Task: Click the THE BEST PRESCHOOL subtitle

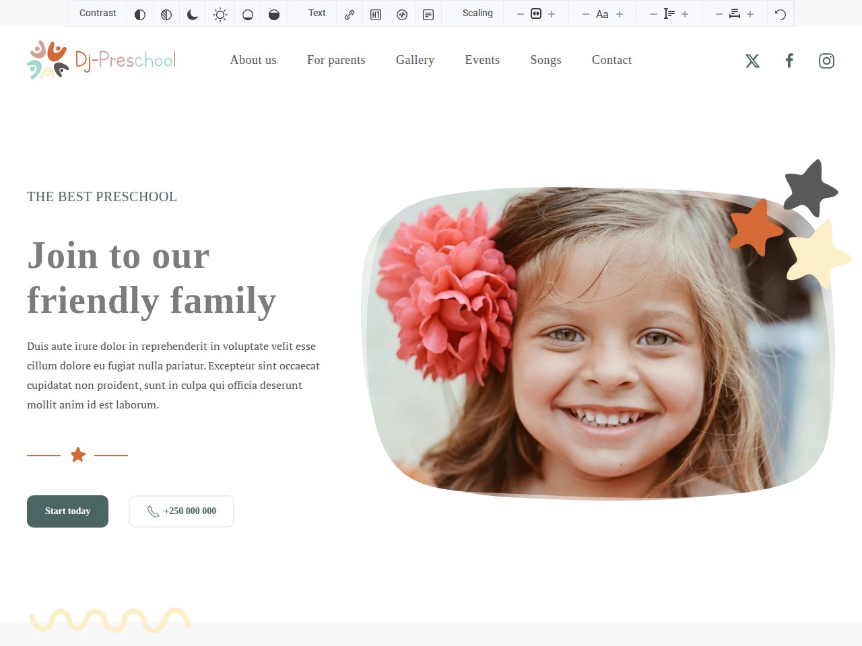Action: click(x=102, y=196)
